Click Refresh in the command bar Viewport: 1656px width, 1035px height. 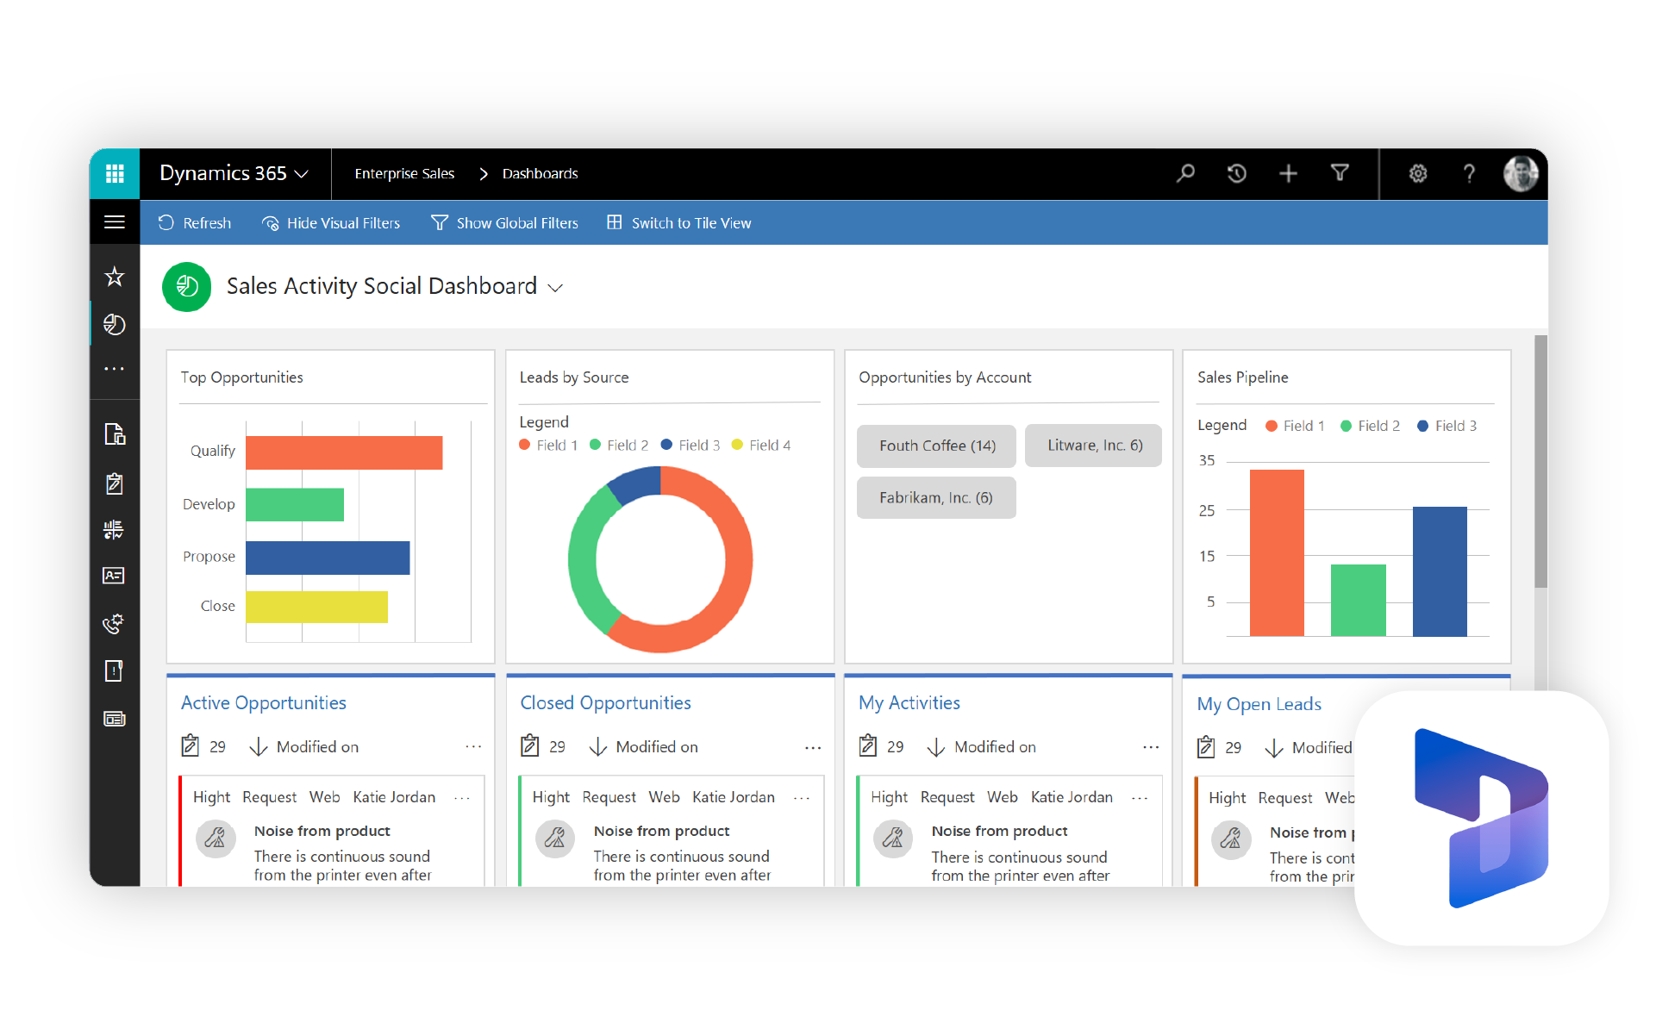195,223
